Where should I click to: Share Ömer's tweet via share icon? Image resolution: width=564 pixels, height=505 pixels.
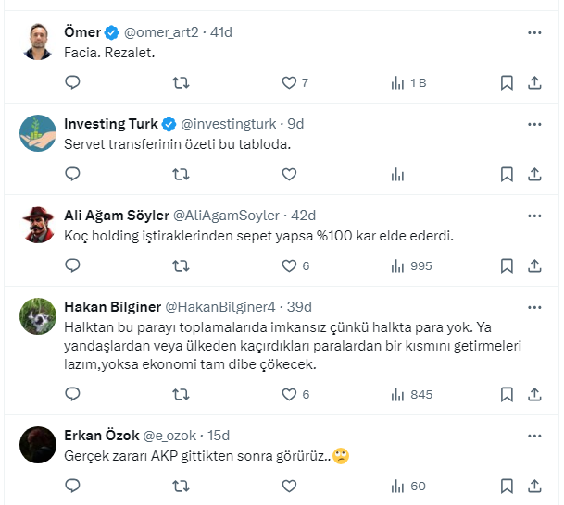coord(534,83)
